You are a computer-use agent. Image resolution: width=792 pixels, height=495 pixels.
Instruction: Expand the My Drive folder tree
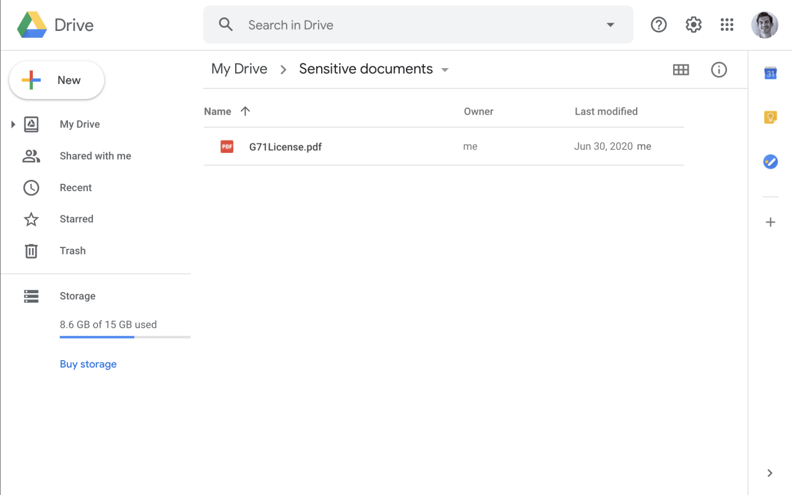pos(13,124)
